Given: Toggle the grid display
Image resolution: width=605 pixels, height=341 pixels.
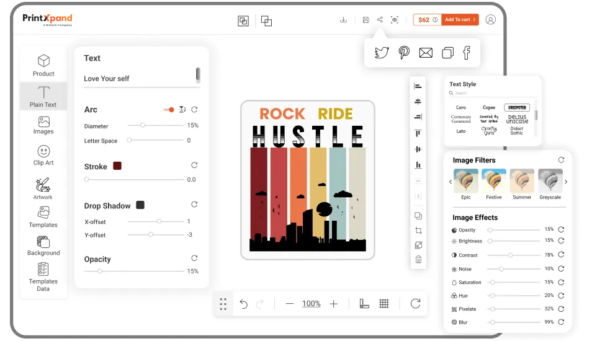Looking at the screenshot, I should [384, 304].
